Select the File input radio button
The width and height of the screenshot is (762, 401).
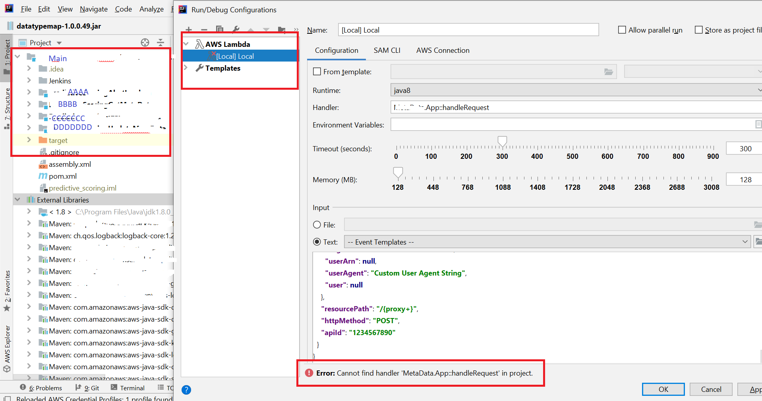[317, 225]
